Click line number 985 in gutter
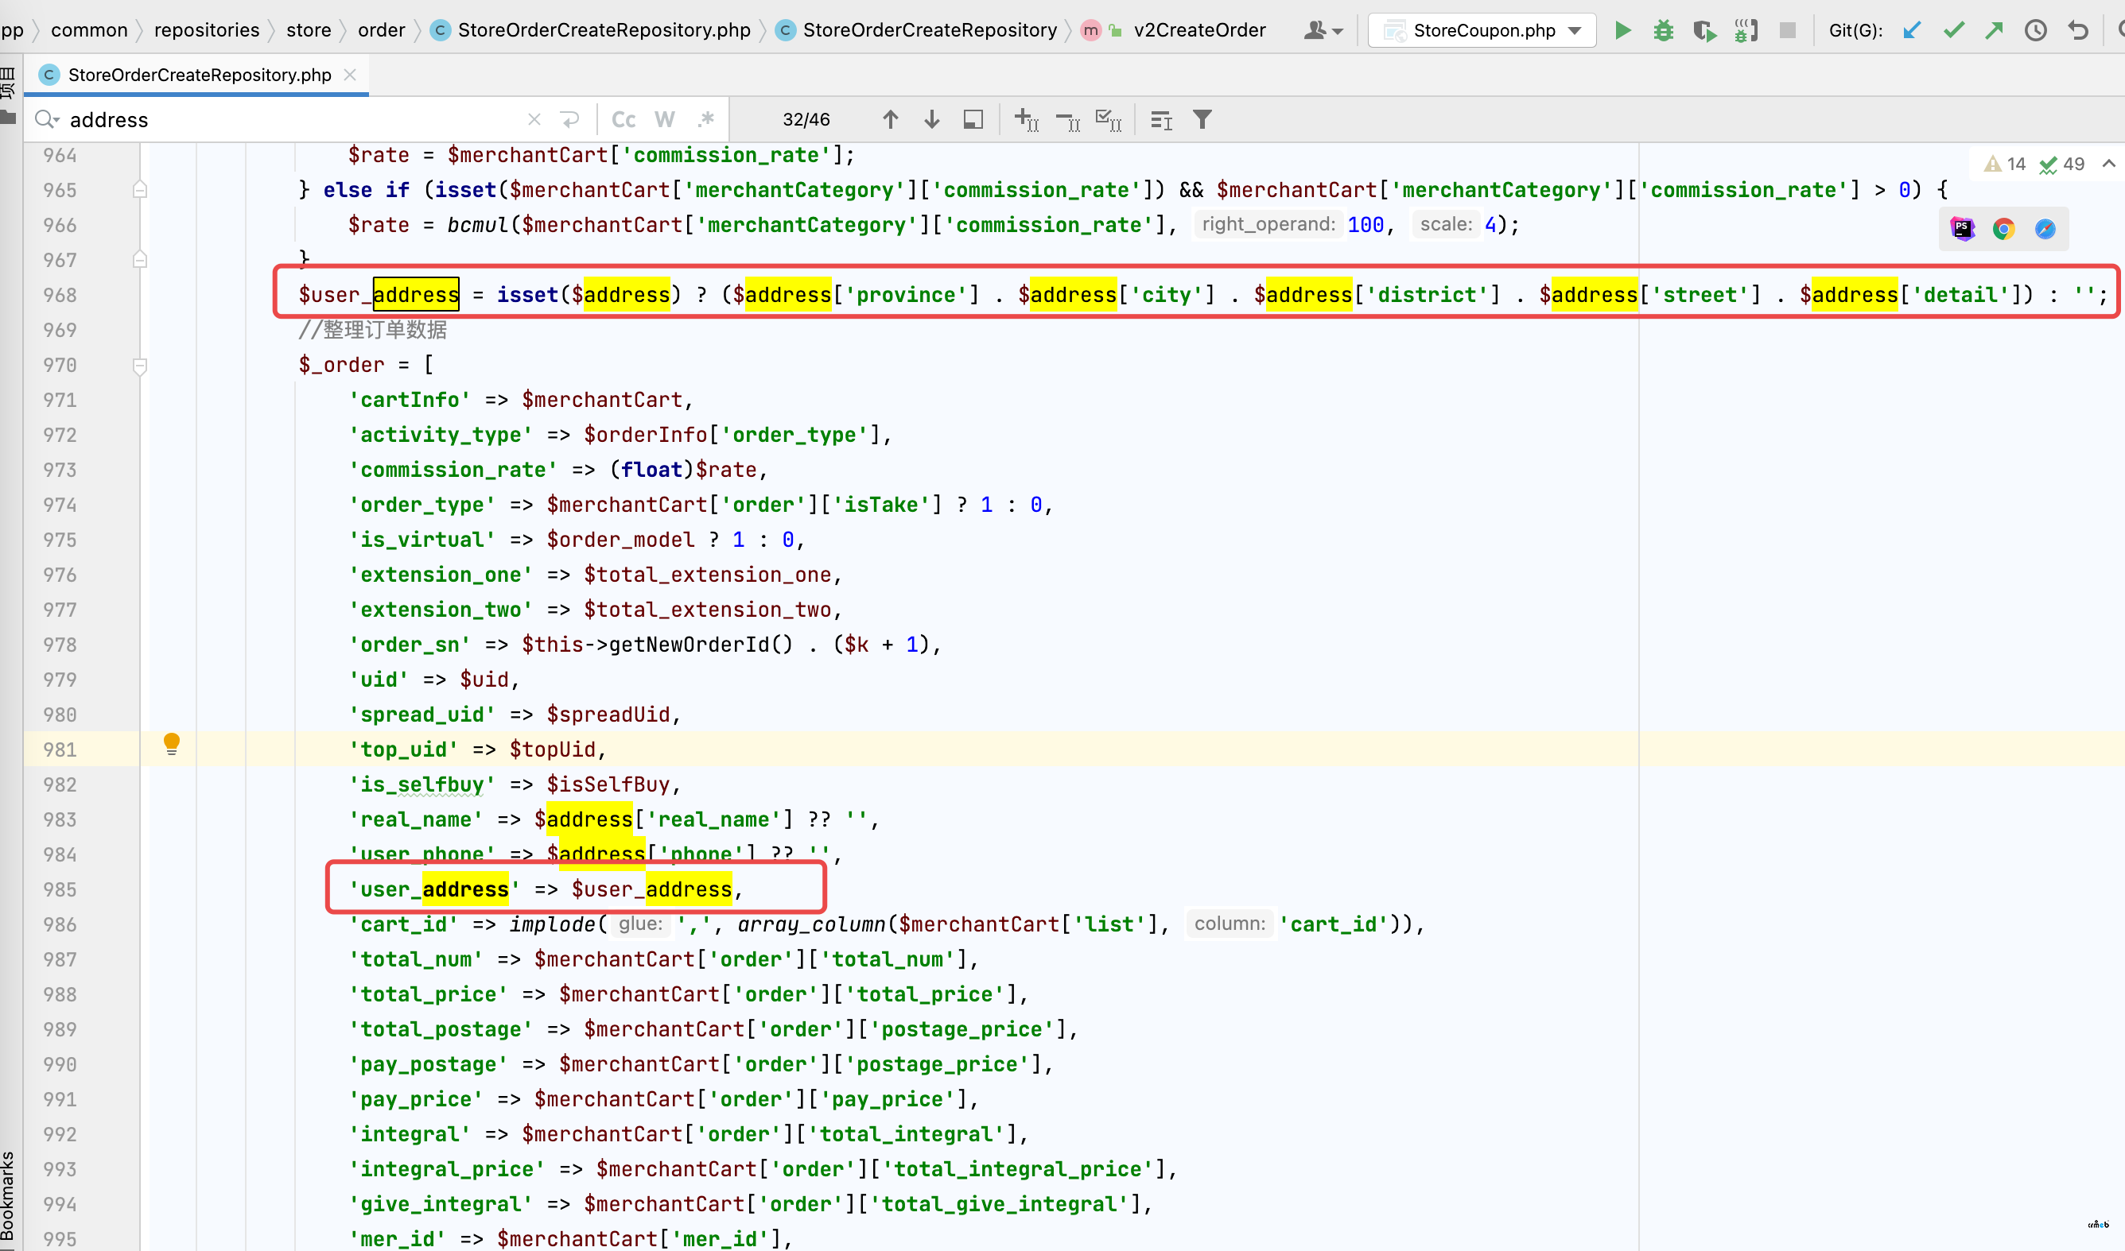 pyautogui.click(x=60, y=889)
